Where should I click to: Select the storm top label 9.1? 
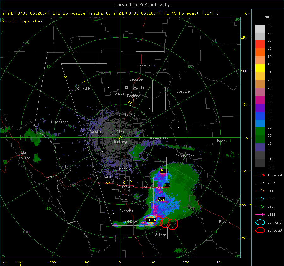[x=164, y=171]
